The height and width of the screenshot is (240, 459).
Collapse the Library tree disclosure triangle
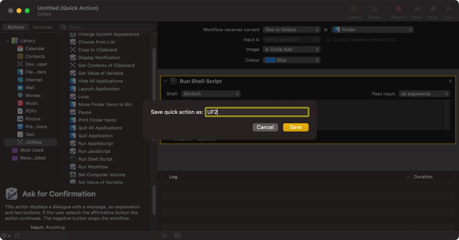click(7, 41)
